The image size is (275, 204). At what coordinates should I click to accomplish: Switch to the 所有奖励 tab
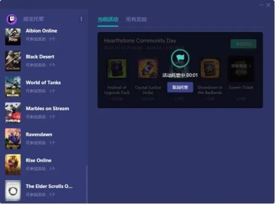point(136,19)
